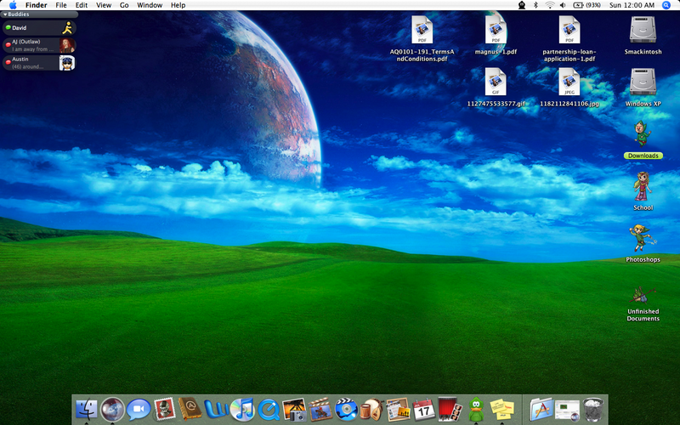
Task: Click Austin's buddy avatar picture
Action: pyautogui.click(x=67, y=62)
